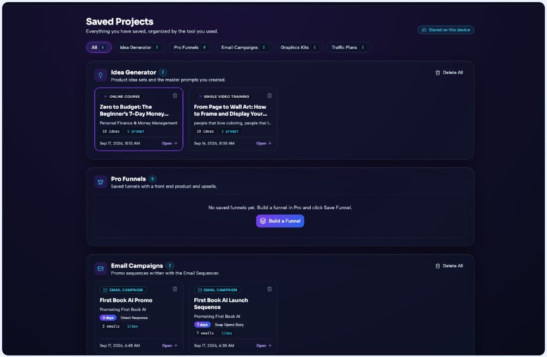Switch to the Pro Funnels filter tab
547x357 pixels.
(190, 47)
